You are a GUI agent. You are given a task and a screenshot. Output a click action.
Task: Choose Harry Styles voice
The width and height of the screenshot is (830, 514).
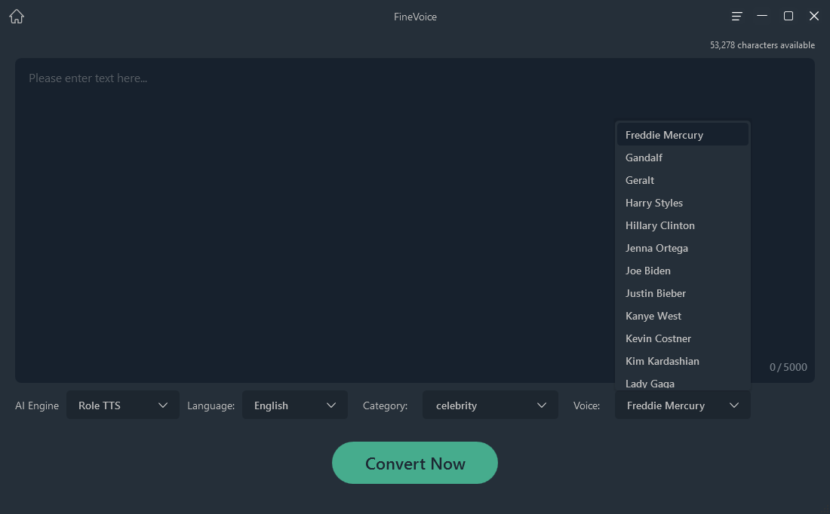pyautogui.click(x=682, y=203)
